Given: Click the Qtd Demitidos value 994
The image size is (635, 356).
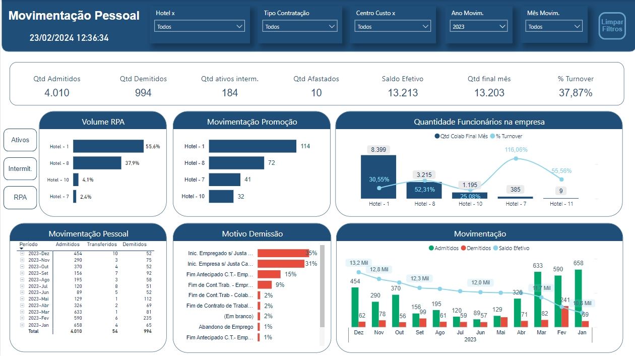Looking at the screenshot, I should click(143, 93).
